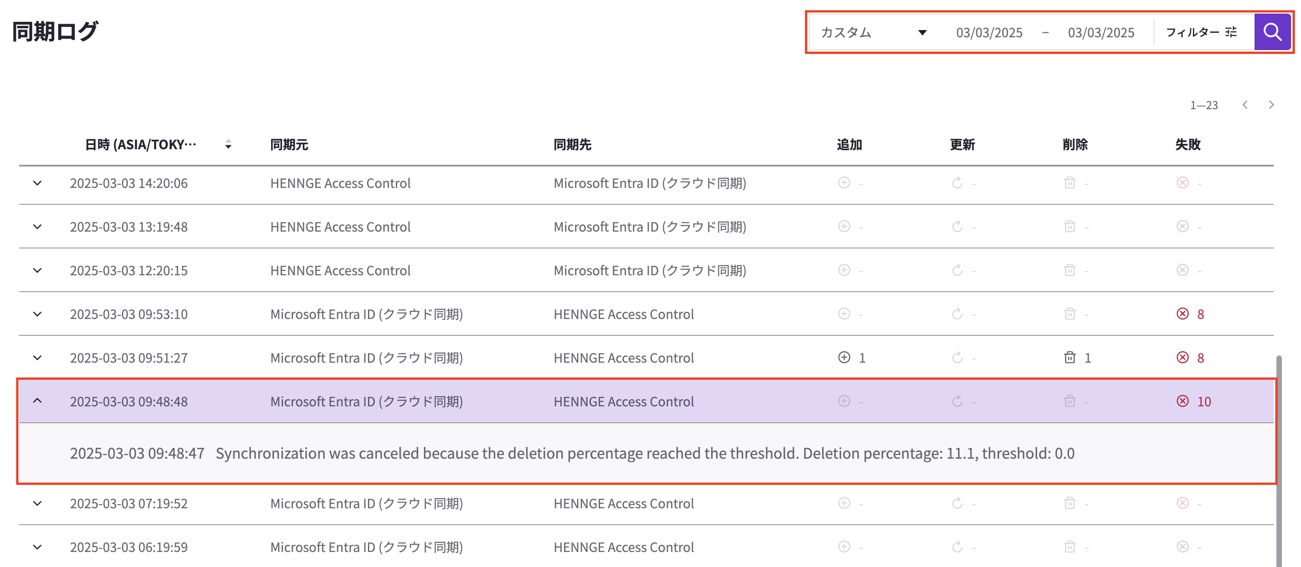This screenshot has width=1301, height=567.
Task: Sort by 日時 column sort arrows
Action: pyautogui.click(x=228, y=145)
